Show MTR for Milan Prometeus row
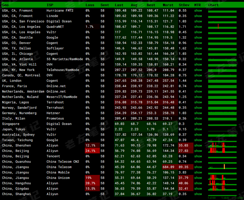The image size is (244, 200). [x=198, y=118]
